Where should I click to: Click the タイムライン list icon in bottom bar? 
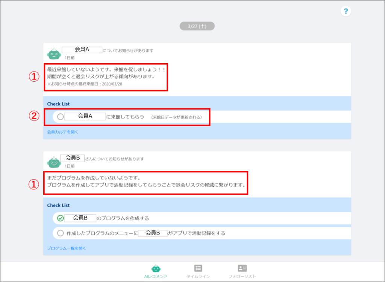[198, 268]
